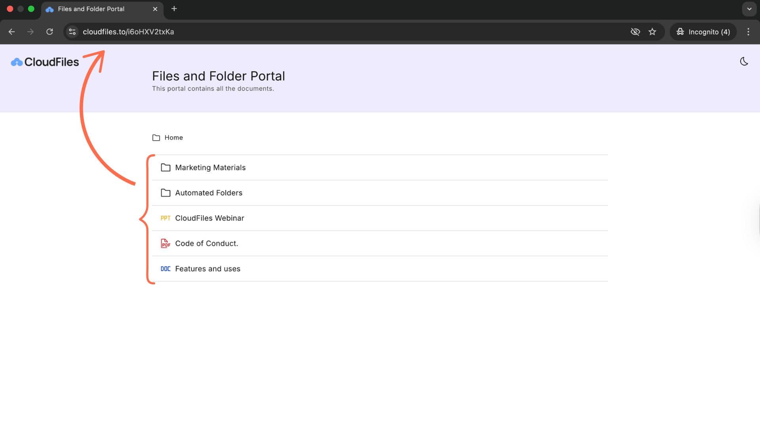The width and height of the screenshot is (760, 427).
Task: View site information icon in address bar
Action: tap(72, 32)
